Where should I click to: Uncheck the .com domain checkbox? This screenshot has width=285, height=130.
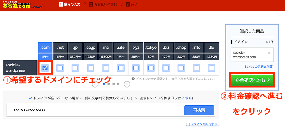(45, 68)
